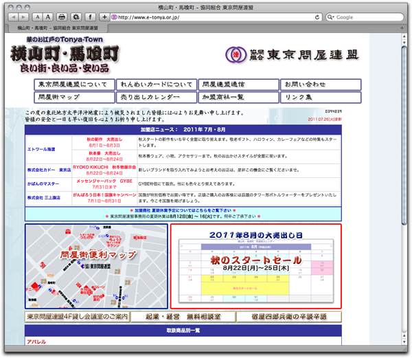Click the 秋の新作 大売出し red text

pos(104,139)
